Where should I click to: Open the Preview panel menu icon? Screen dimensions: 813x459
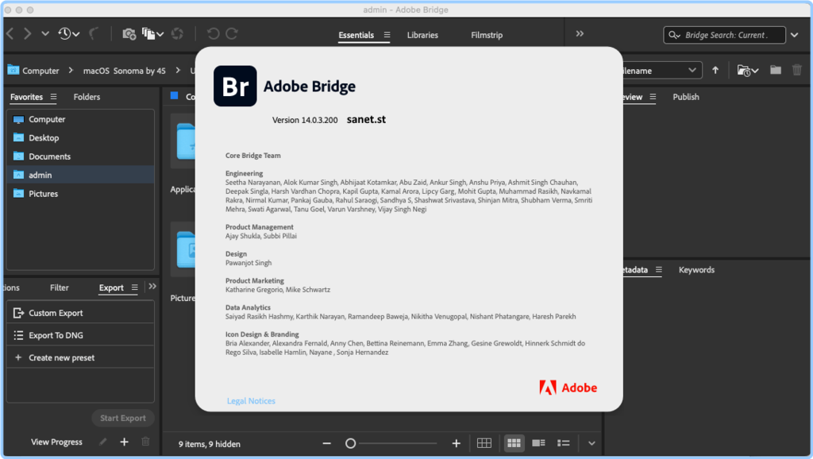coord(653,97)
